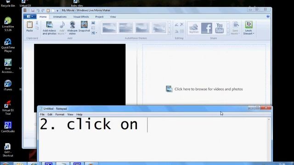The image size is (294, 165).
Task: Open the File menu in Notepad
Action: coord(42,114)
